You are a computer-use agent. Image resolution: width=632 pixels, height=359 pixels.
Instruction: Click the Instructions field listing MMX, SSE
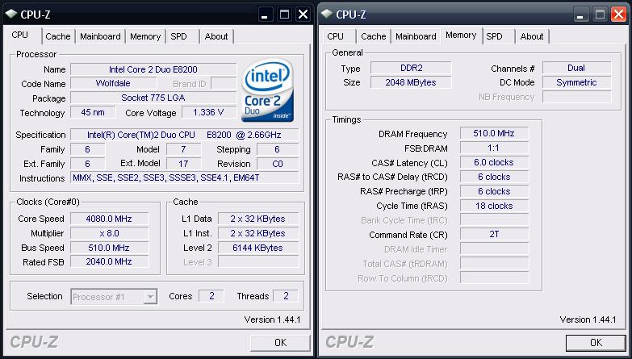click(184, 177)
